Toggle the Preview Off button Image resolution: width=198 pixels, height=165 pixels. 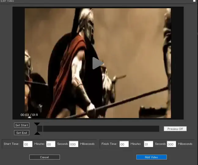175,129
